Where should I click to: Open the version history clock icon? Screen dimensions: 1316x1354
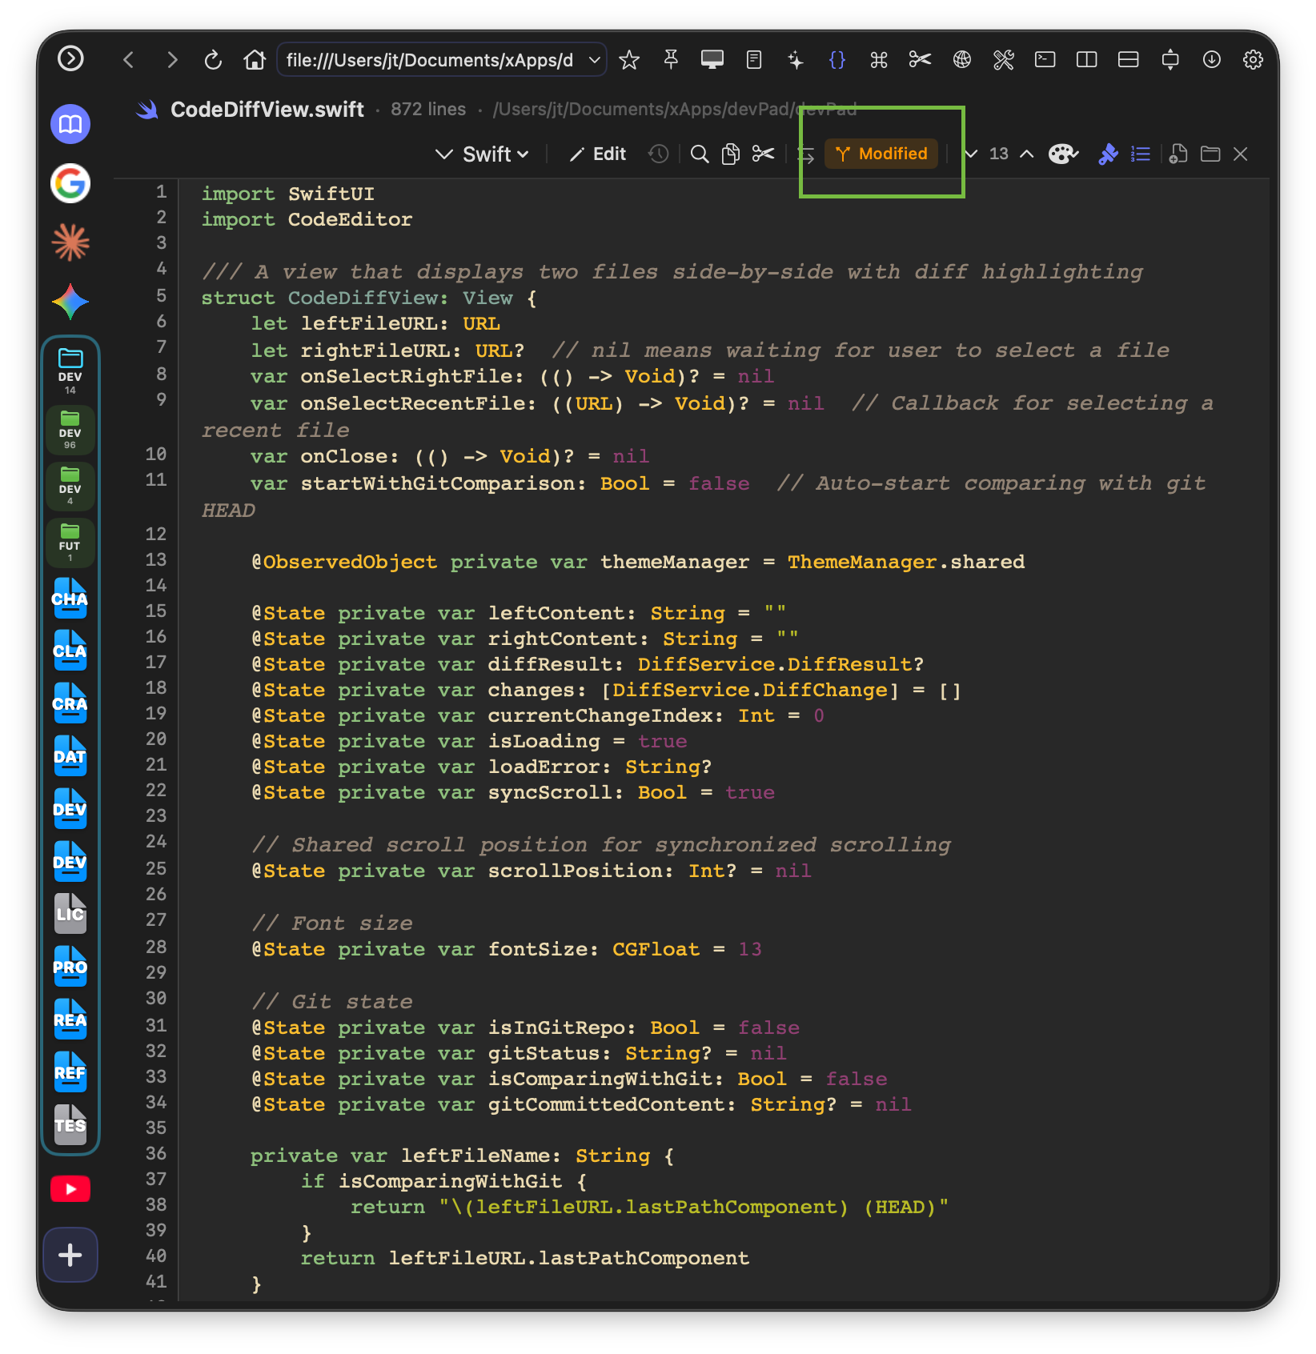[658, 154]
